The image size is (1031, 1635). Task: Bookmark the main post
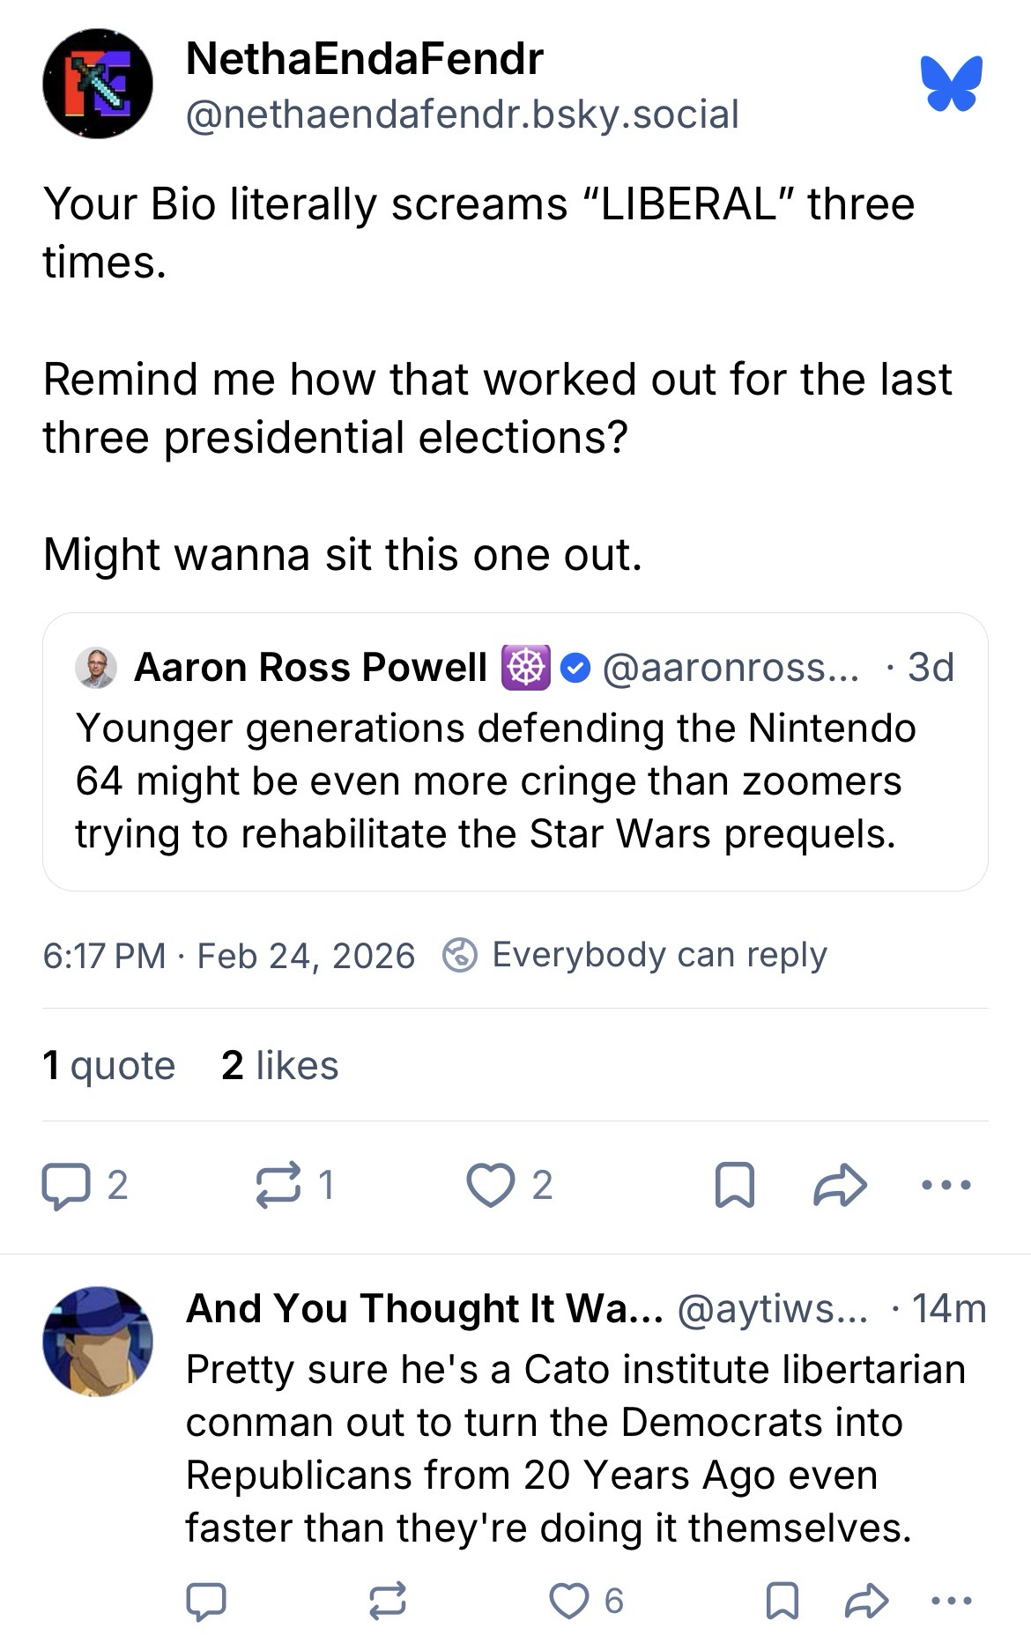pyautogui.click(x=734, y=1186)
